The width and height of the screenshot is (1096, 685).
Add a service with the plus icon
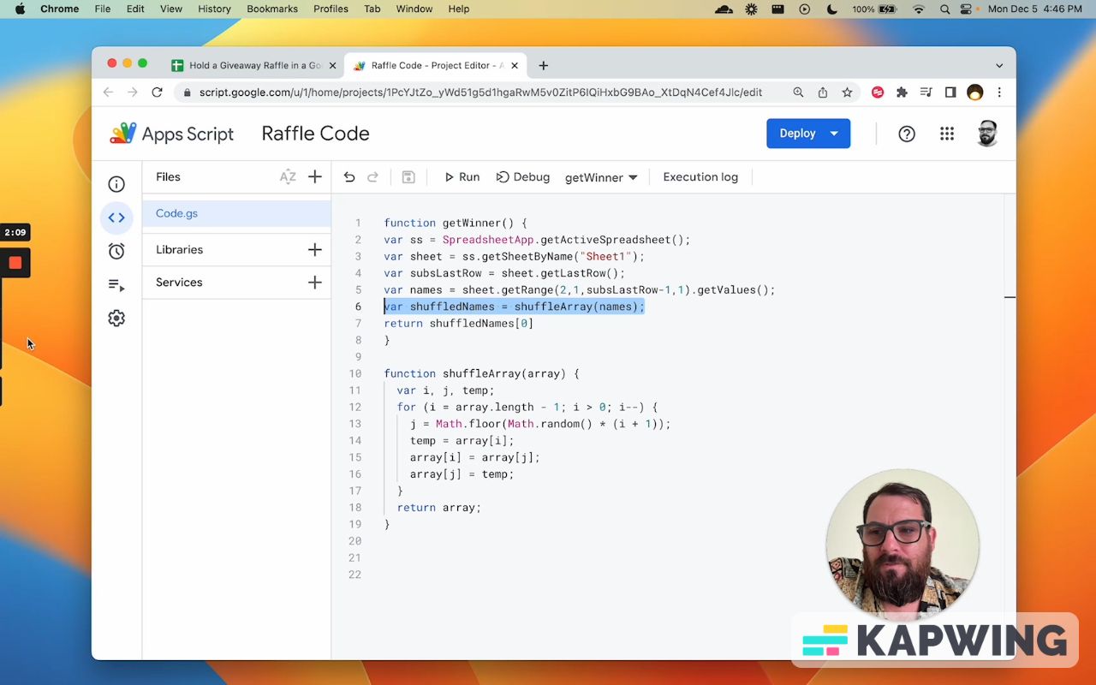(315, 283)
